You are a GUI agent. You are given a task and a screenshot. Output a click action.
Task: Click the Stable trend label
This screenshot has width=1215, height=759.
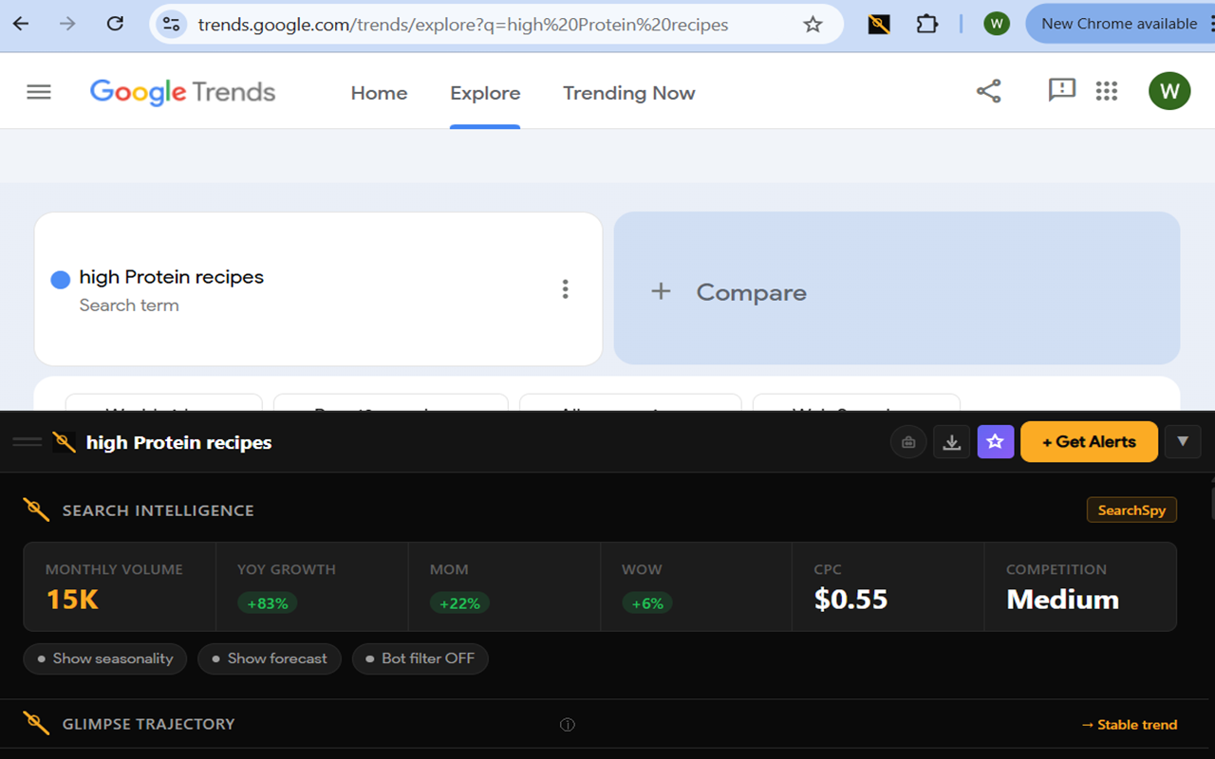[x=1130, y=725]
